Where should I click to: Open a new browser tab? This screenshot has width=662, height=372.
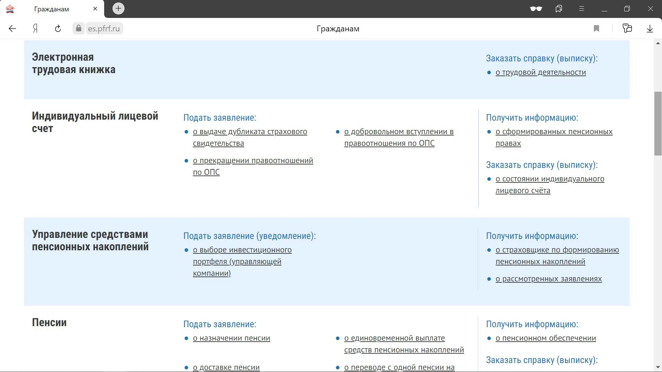[x=118, y=8]
